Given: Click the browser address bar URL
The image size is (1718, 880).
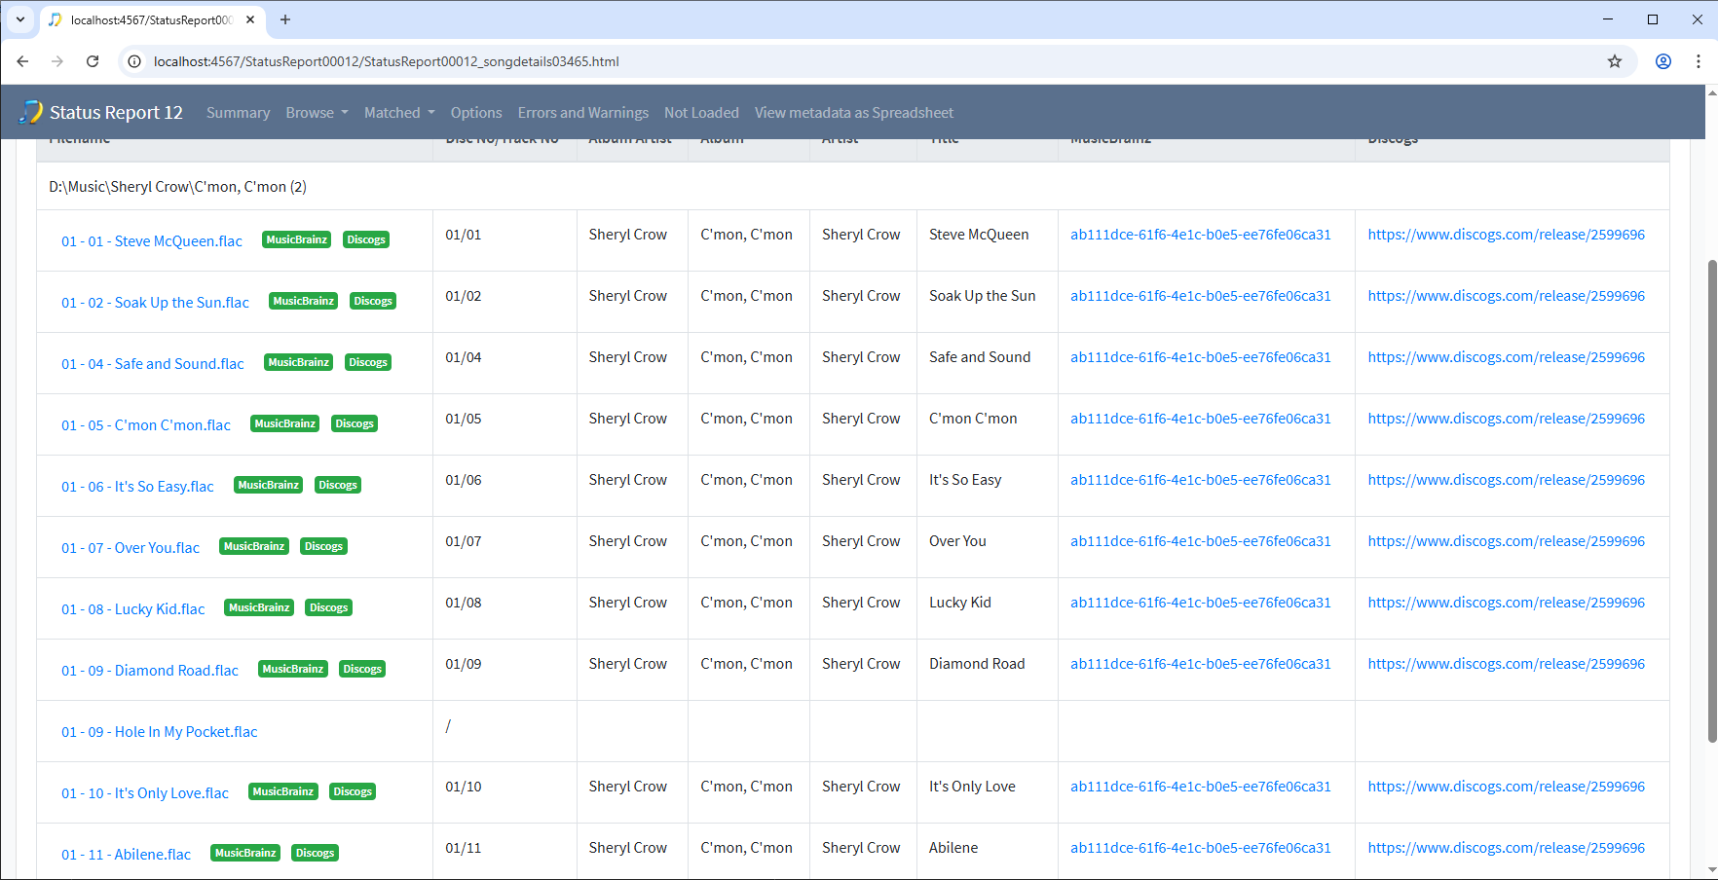Looking at the screenshot, I should [x=386, y=61].
